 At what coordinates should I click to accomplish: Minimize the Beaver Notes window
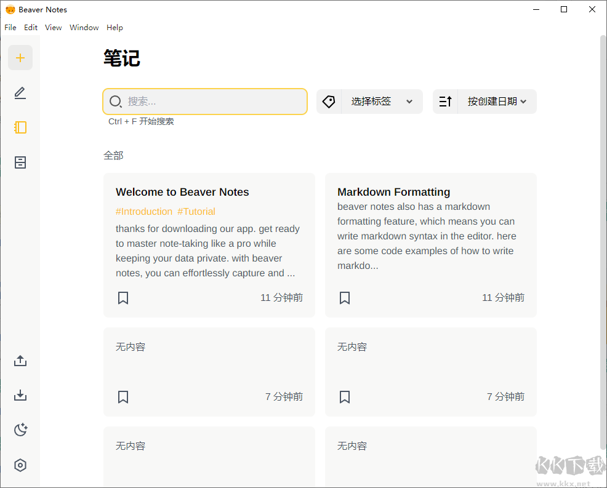click(536, 9)
